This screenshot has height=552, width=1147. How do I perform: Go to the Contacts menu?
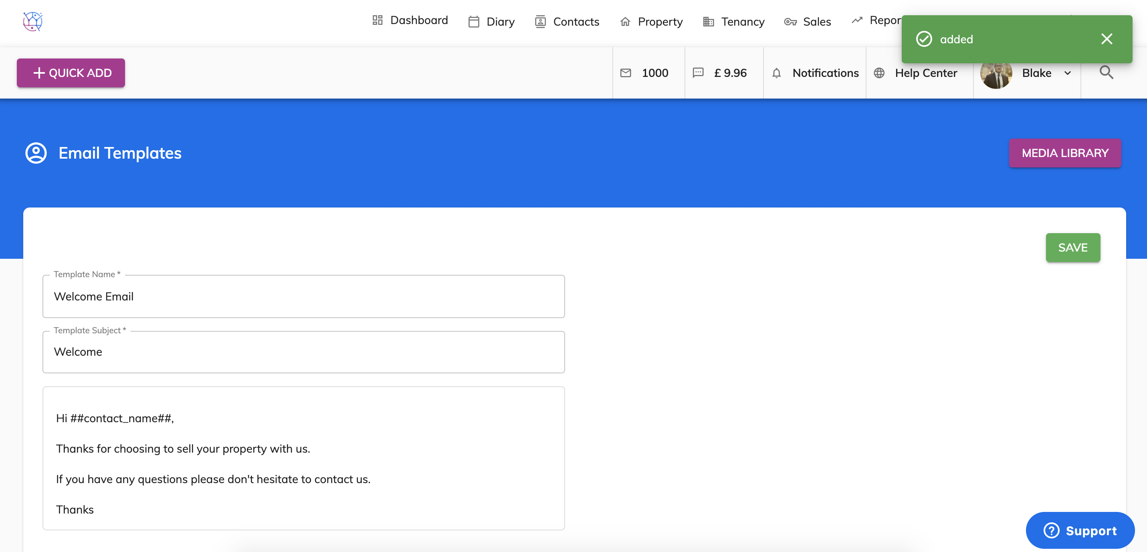click(567, 22)
